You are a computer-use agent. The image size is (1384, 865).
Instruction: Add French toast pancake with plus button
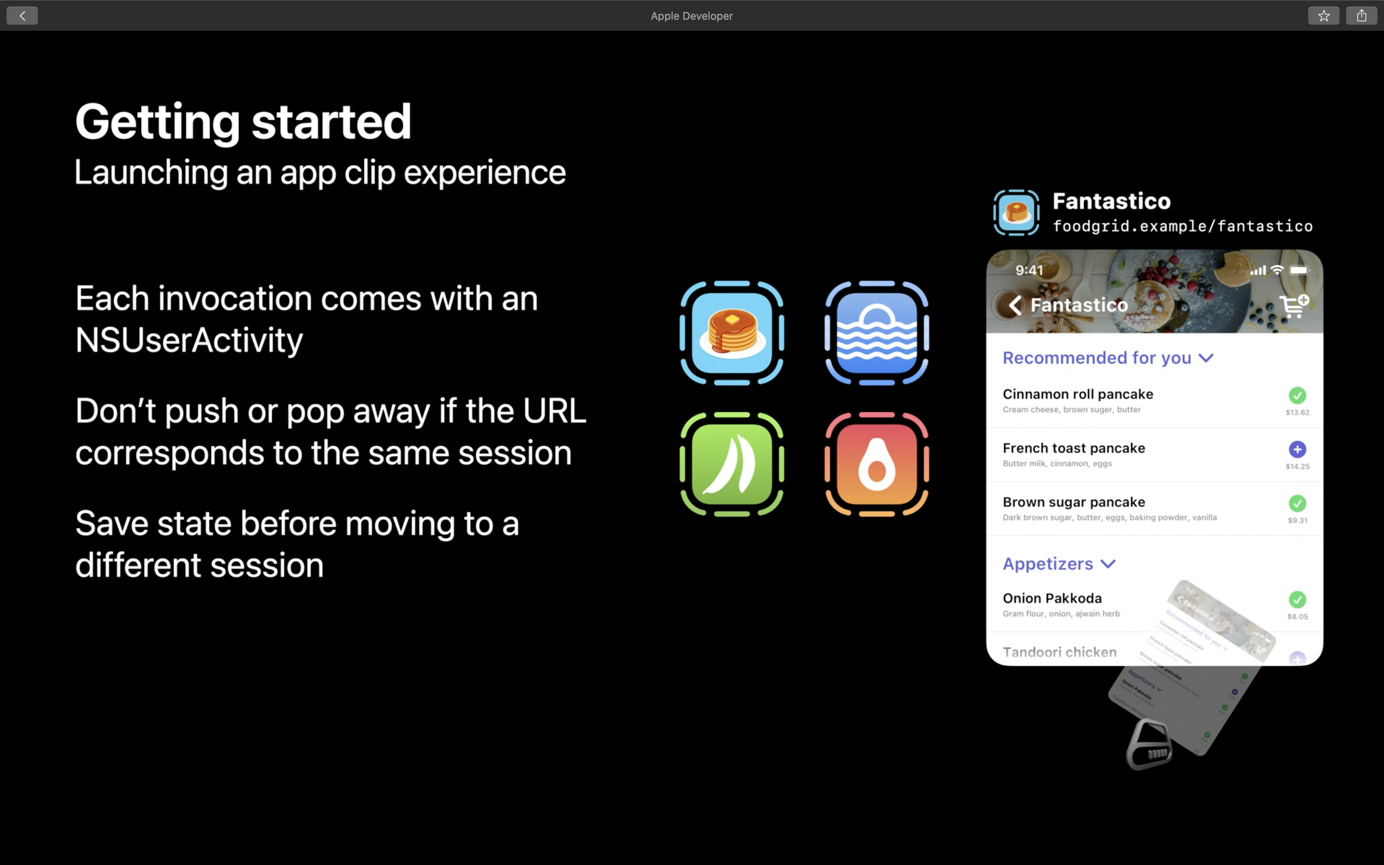point(1297,449)
